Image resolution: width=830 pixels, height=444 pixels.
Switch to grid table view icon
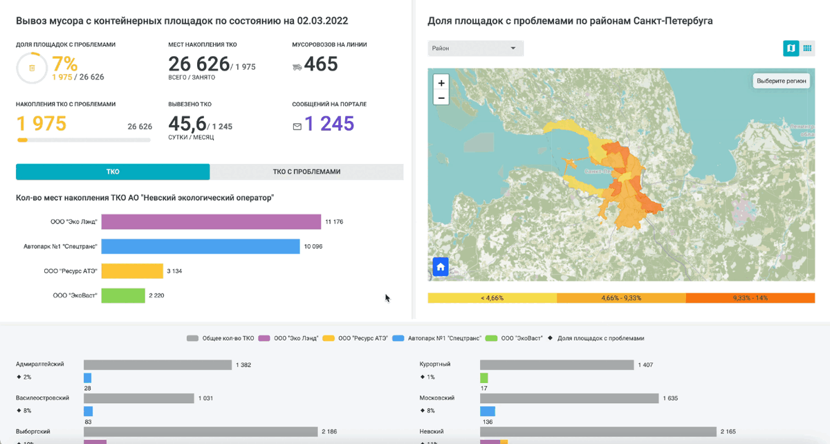[x=807, y=48]
